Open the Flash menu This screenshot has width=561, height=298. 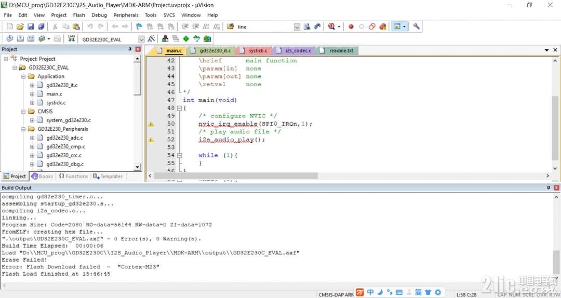(79, 15)
